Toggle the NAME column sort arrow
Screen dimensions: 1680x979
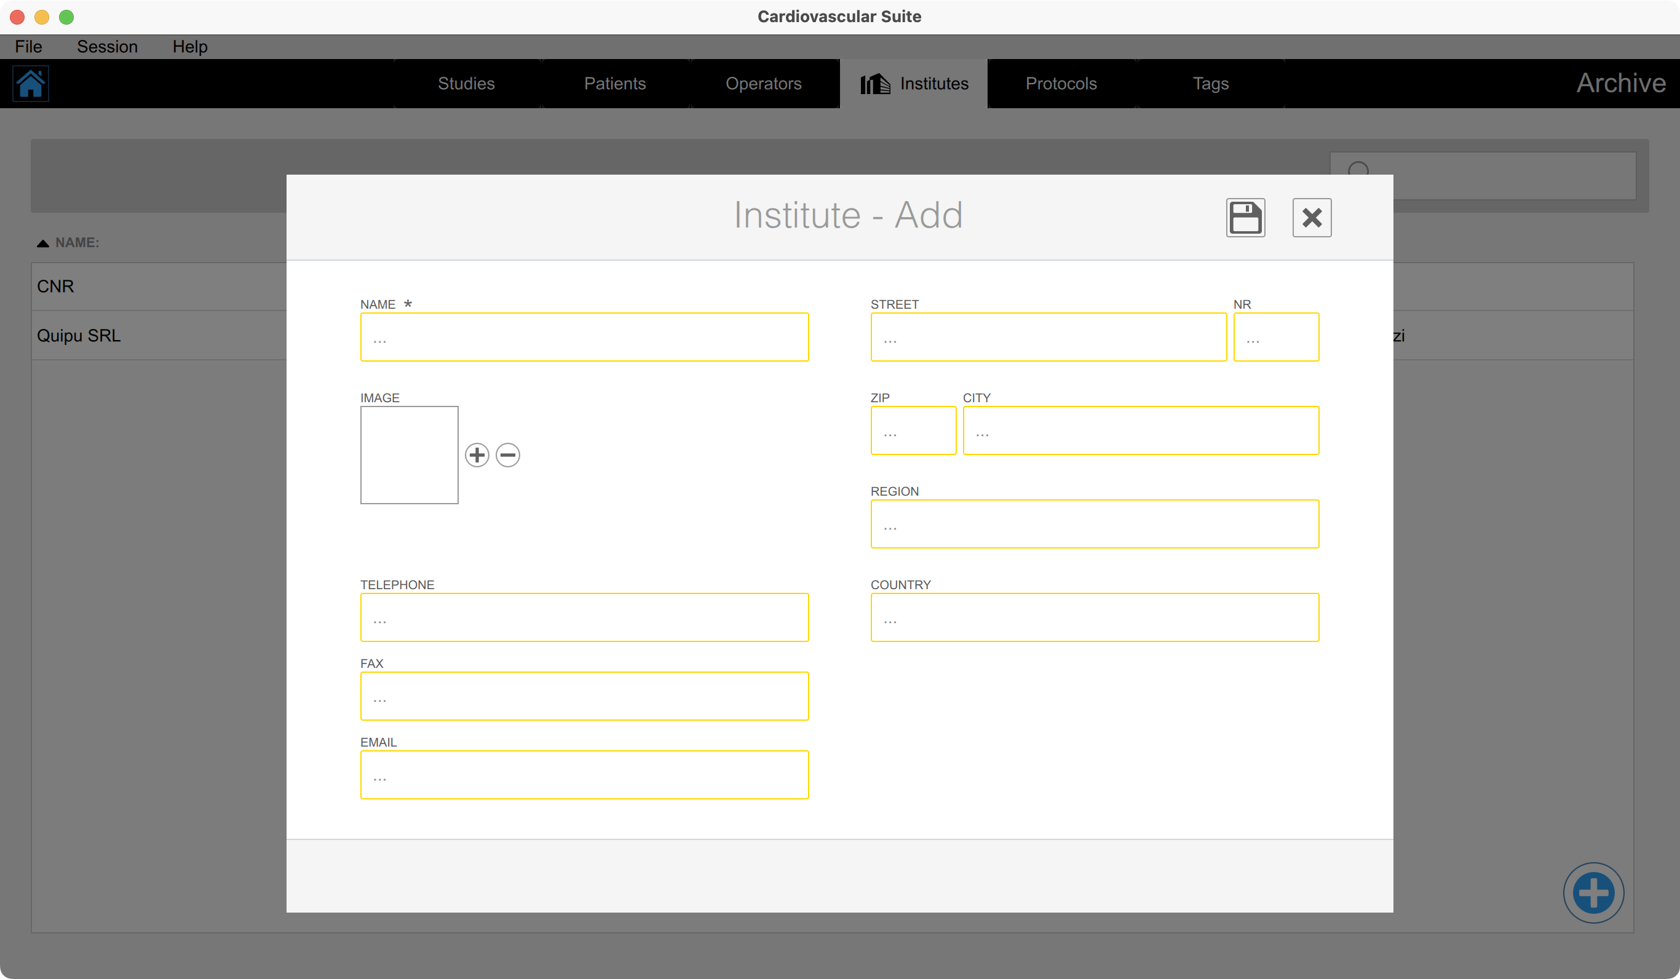click(42, 243)
